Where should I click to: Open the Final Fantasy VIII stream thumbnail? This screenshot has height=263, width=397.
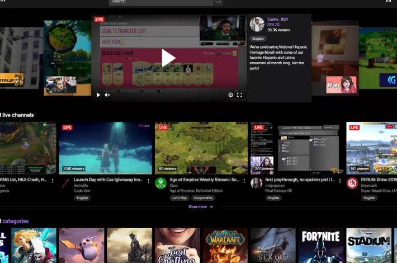click(297, 148)
